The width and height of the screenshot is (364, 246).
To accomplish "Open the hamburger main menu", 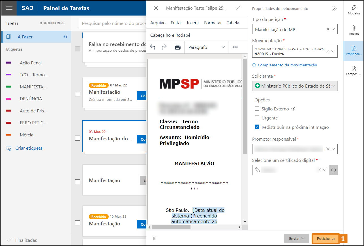I will 9,8.
